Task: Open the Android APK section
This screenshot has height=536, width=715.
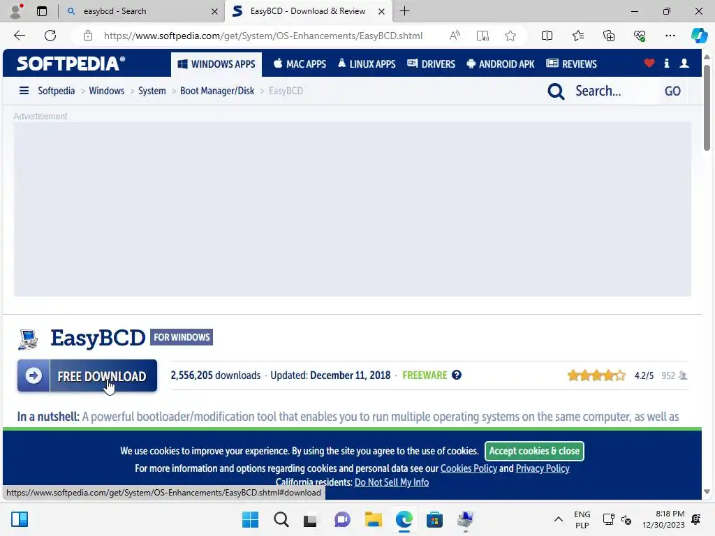Action: coord(500,64)
